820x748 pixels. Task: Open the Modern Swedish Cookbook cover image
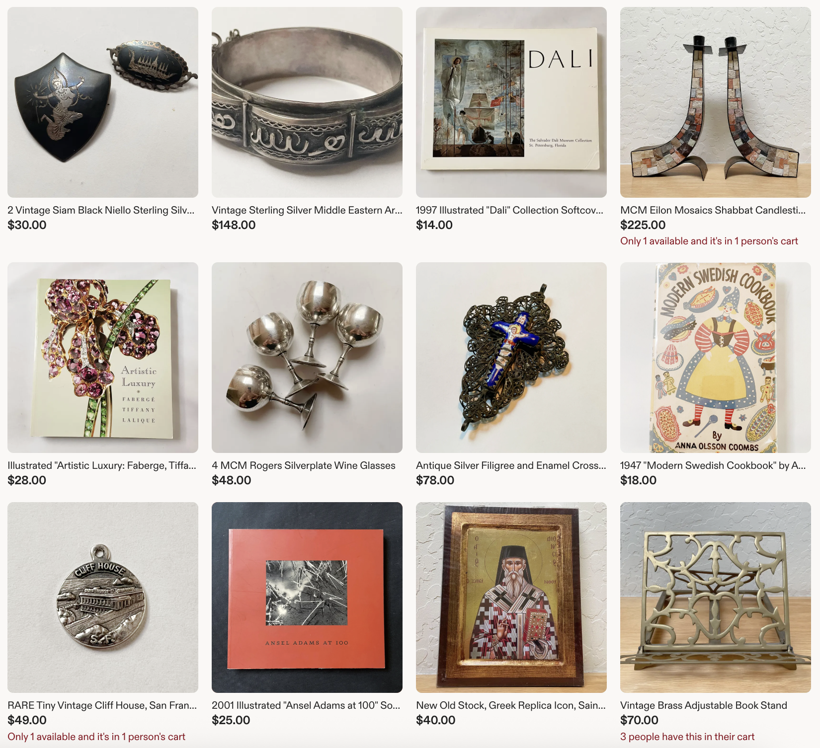(x=716, y=358)
